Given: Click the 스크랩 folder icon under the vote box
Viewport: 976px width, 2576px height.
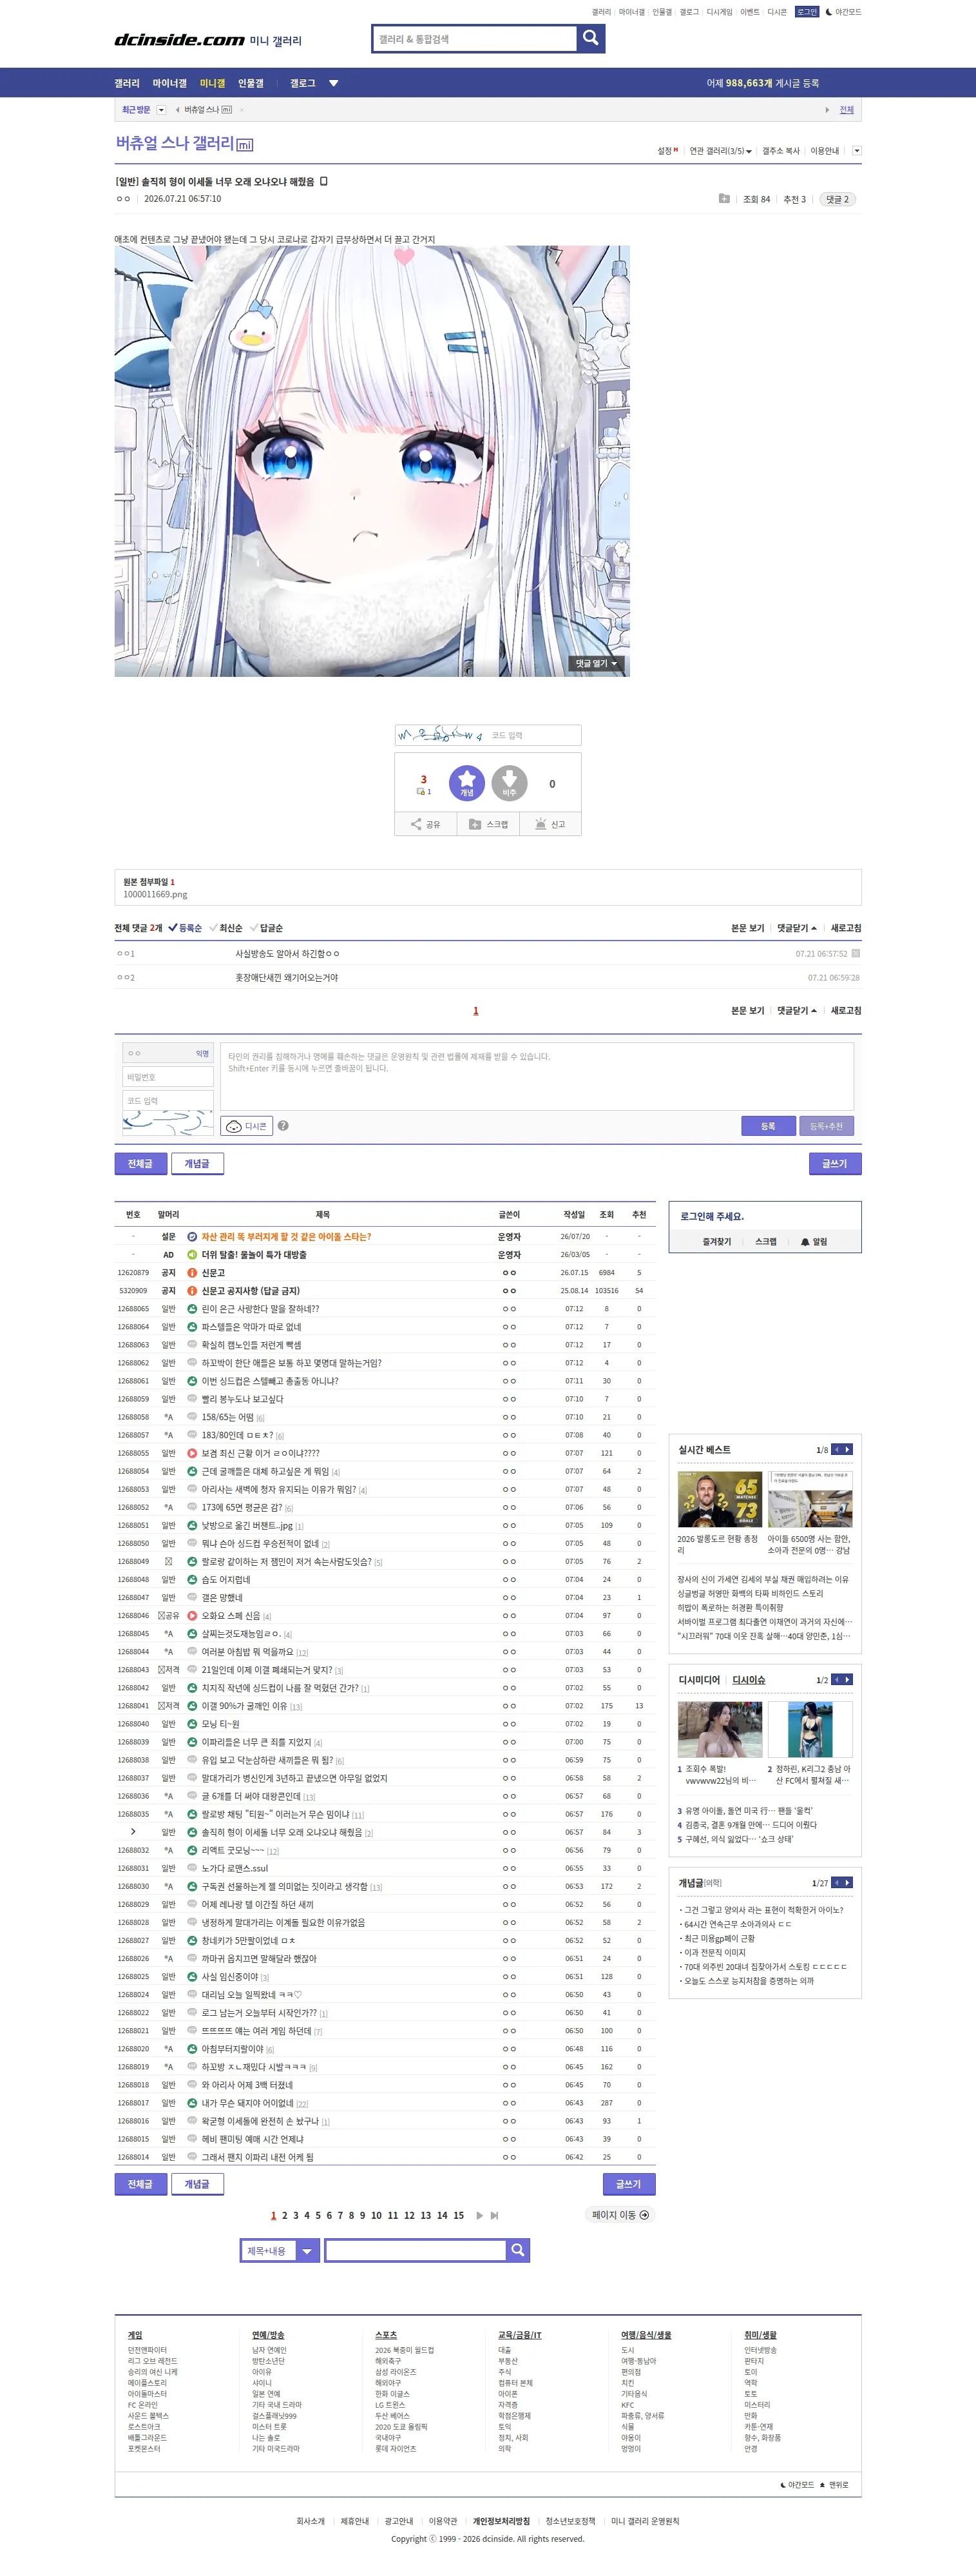Looking at the screenshot, I should coord(475,824).
